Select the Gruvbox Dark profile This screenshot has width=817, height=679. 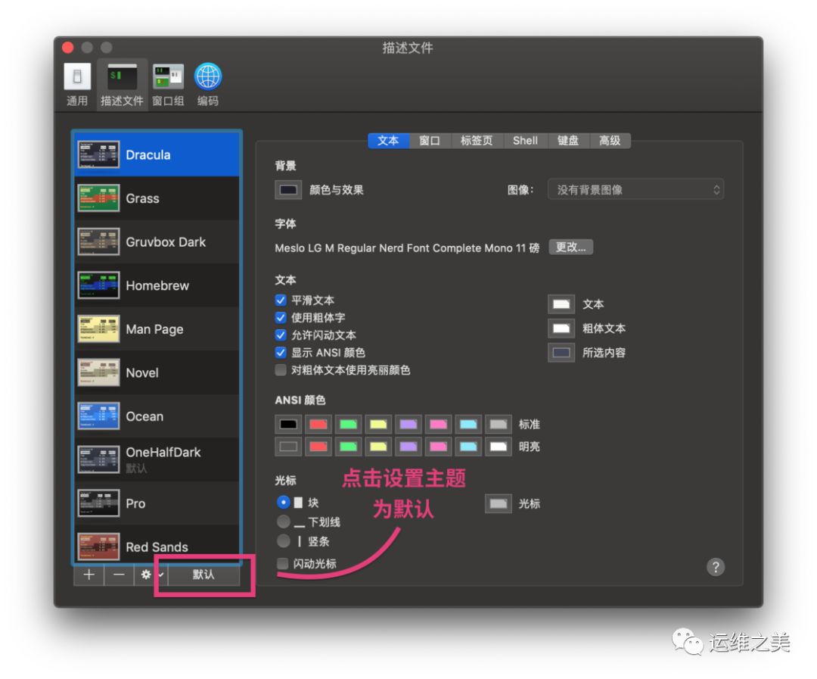157,242
